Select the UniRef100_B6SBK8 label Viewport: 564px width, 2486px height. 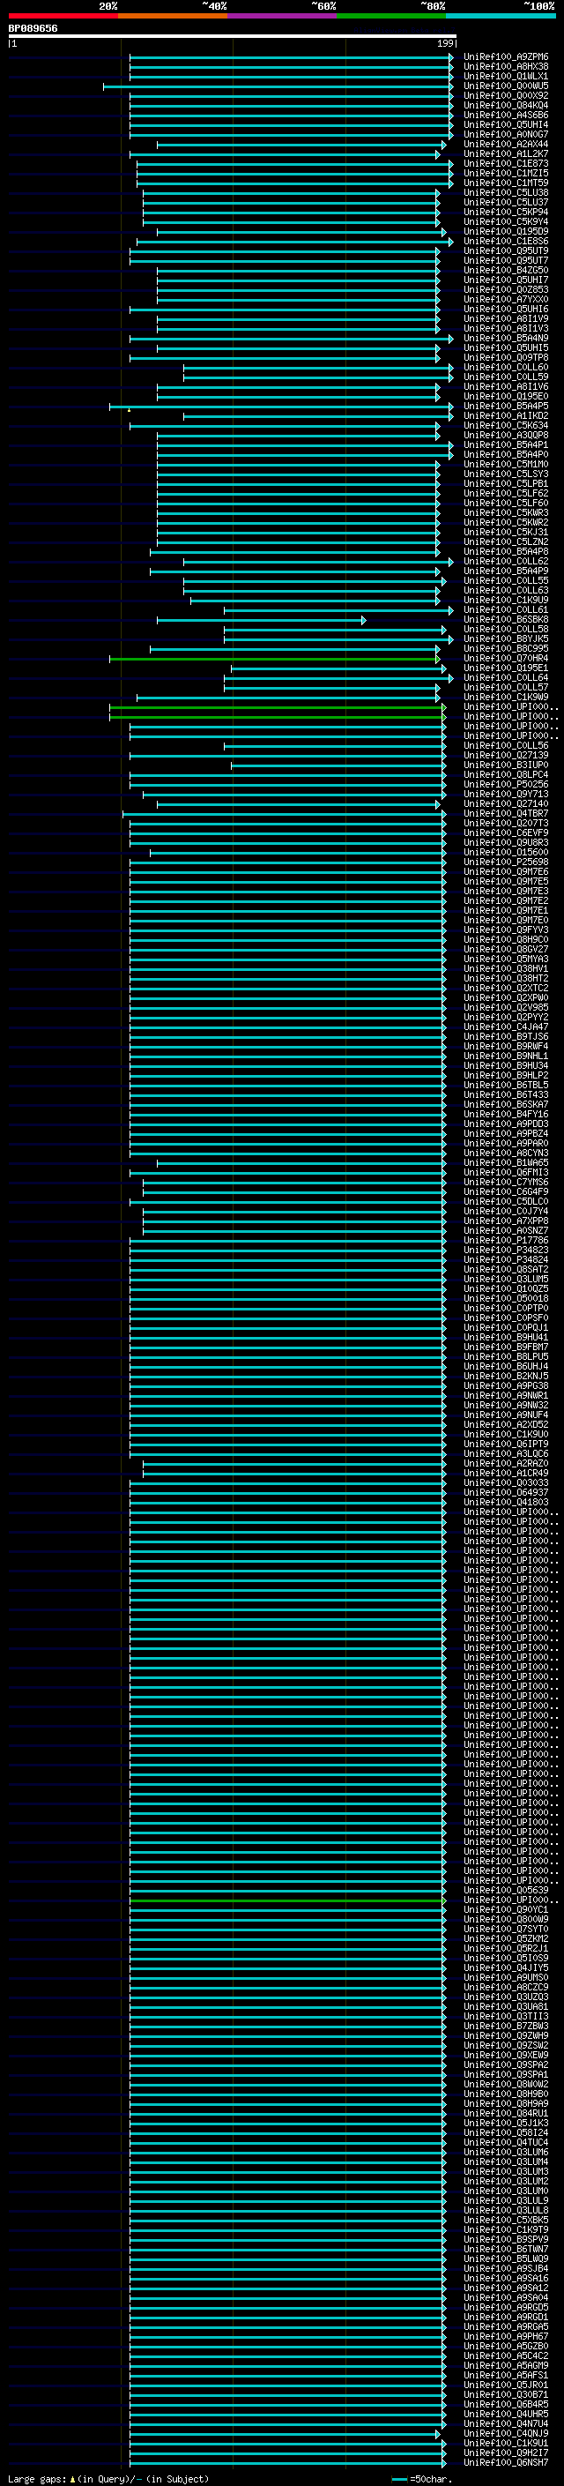505,620
